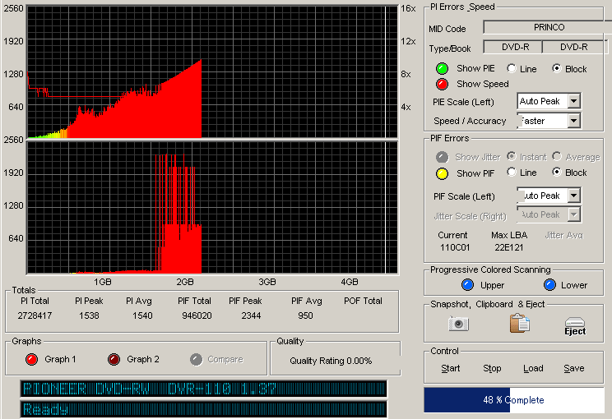Click the Stop control button
Viewport: 612px width, 419px height.
point(492,368)
